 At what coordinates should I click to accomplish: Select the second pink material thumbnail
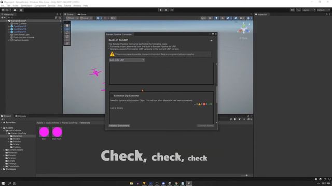pyautogui.click(x=57, y=132)
